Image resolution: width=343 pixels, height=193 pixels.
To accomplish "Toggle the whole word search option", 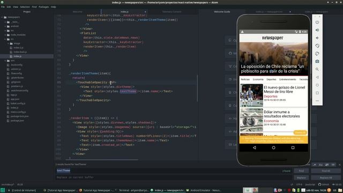I will click(333, 165).
